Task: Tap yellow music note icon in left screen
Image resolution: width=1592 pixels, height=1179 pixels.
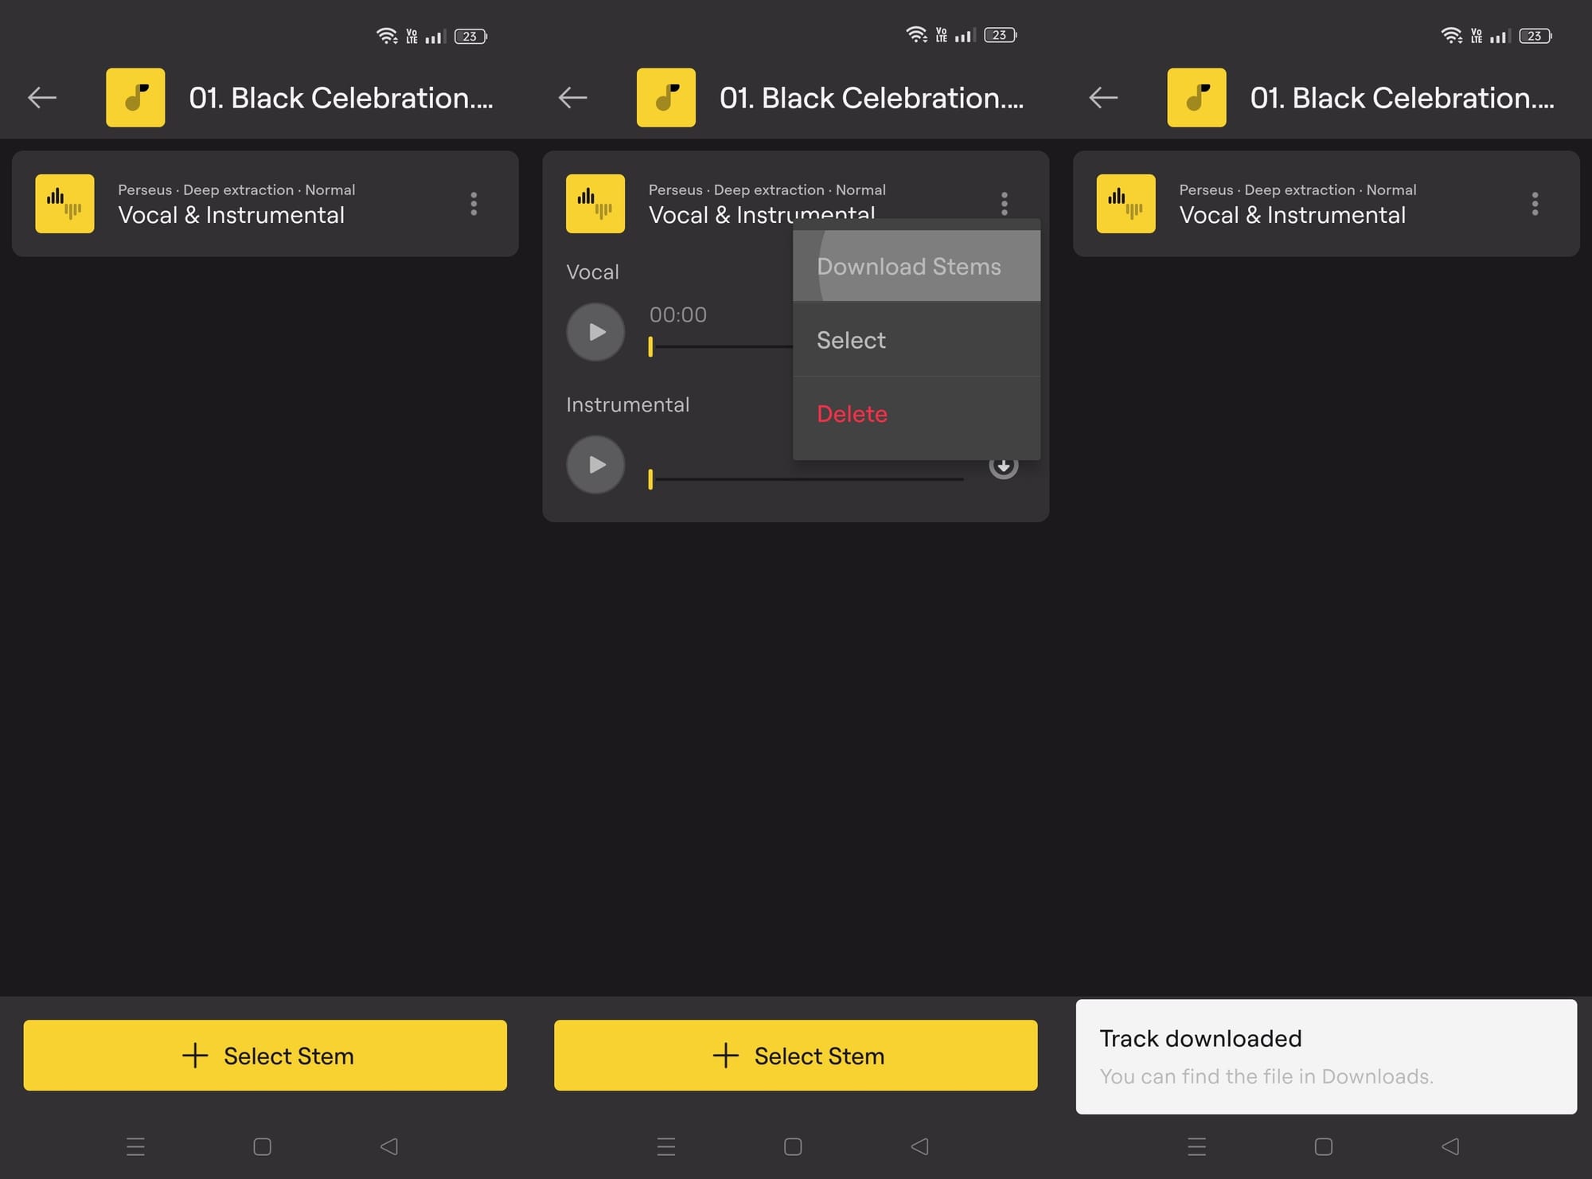Action: (x=135, y=98)
